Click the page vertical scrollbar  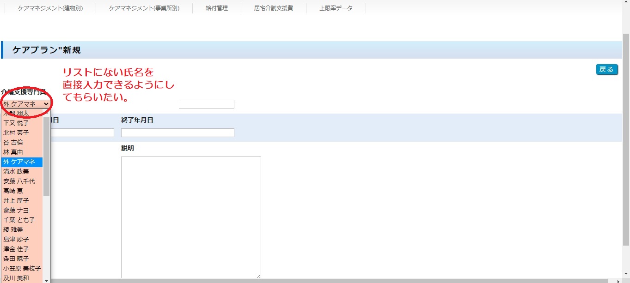click(x=626, y=138)
